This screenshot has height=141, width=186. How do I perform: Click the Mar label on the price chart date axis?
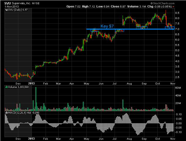58,84
